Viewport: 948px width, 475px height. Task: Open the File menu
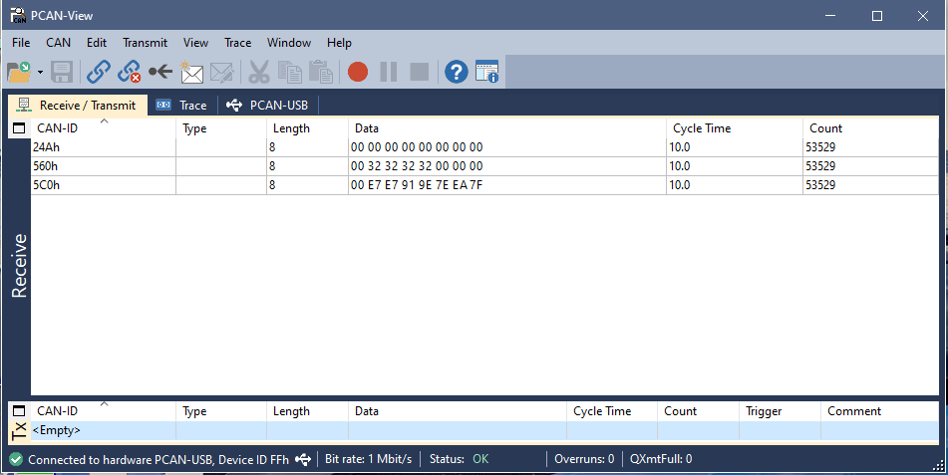click(x=21, y=42)
